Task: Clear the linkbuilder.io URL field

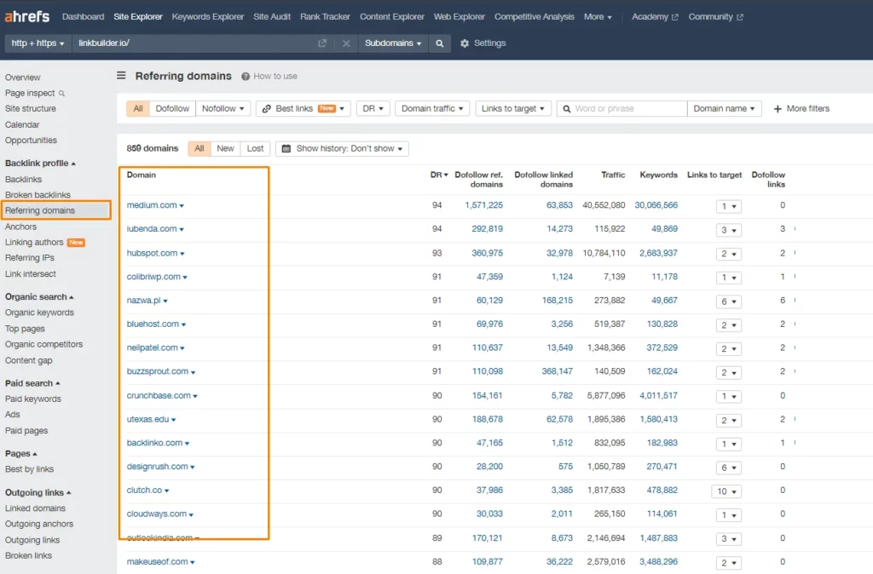Action: (346, 43)
